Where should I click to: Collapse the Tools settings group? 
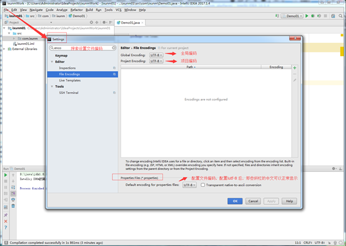pyautogui.click(x=52, y=87)
